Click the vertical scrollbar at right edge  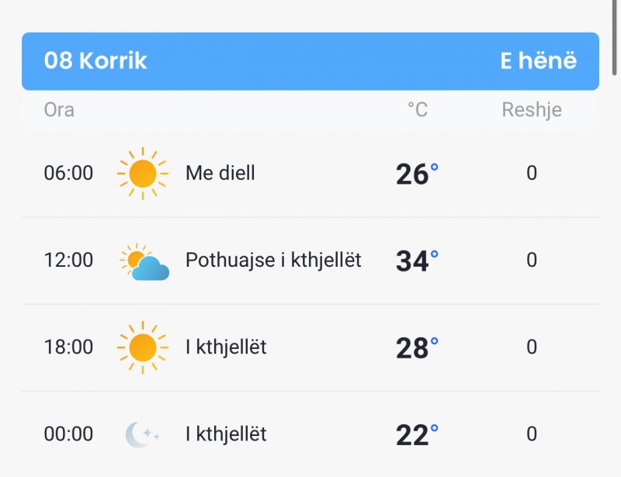coord(614,37)
